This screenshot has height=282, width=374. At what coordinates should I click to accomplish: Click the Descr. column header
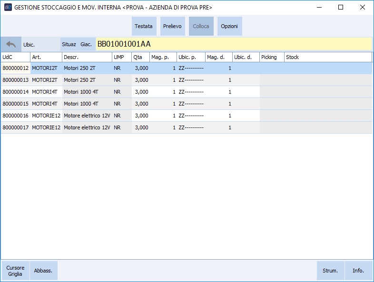coord(87,57)
